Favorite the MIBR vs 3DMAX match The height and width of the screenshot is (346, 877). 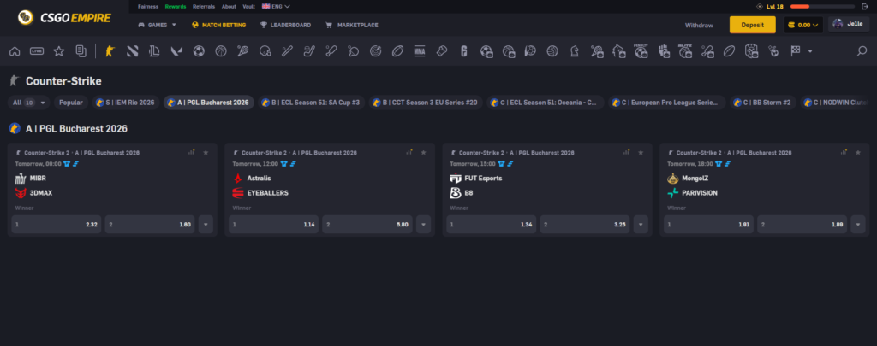click(206, 152)
